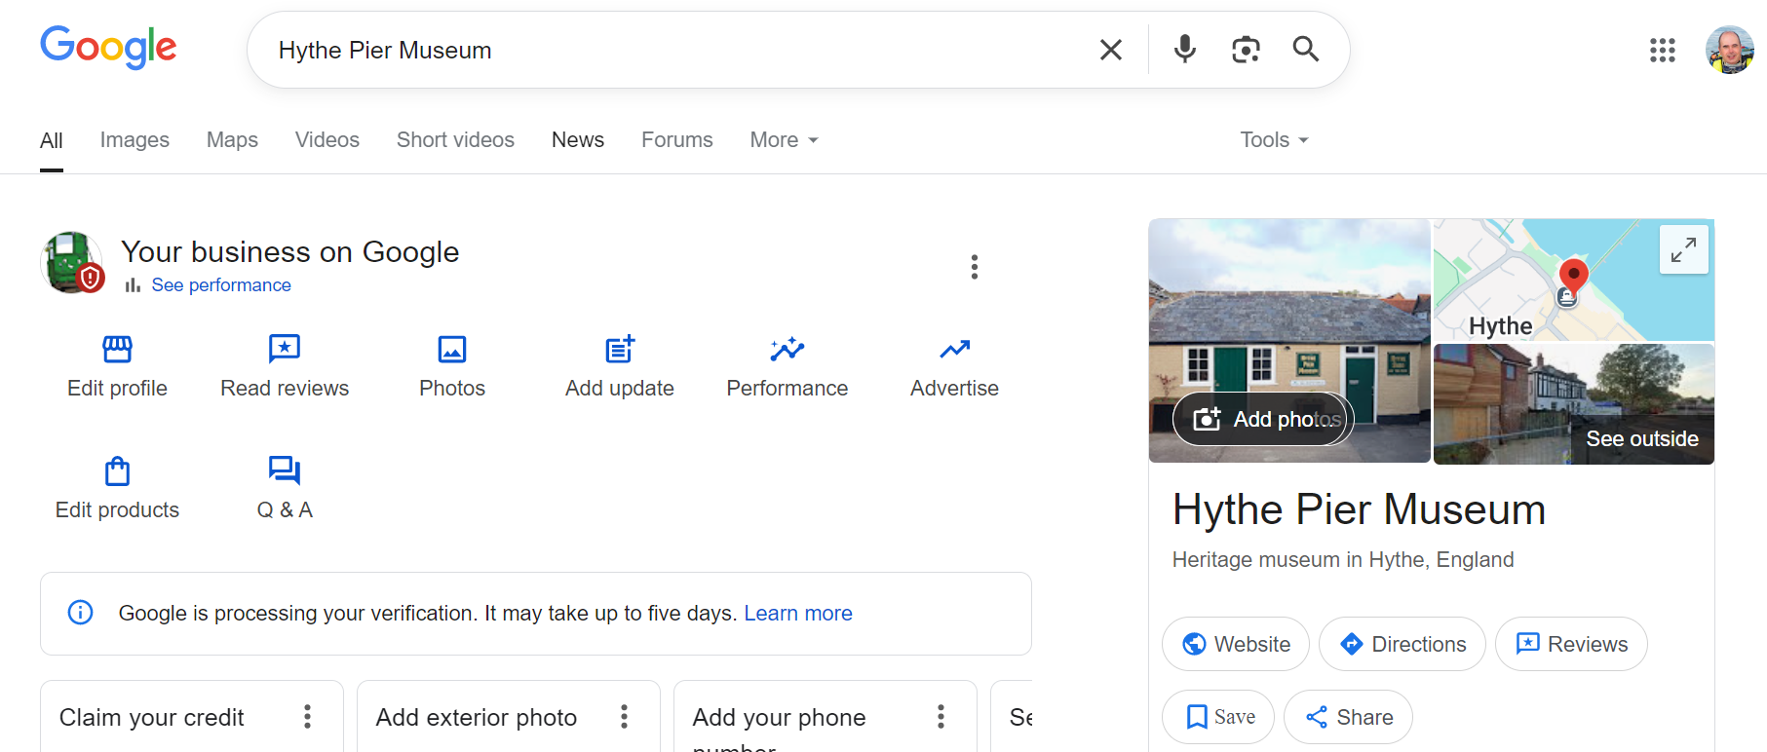Viewport: 1767px width, 752px height.
Task: Click the See outside street view thumbnail
Action: pyautogui.click(x=1574, y=403)
